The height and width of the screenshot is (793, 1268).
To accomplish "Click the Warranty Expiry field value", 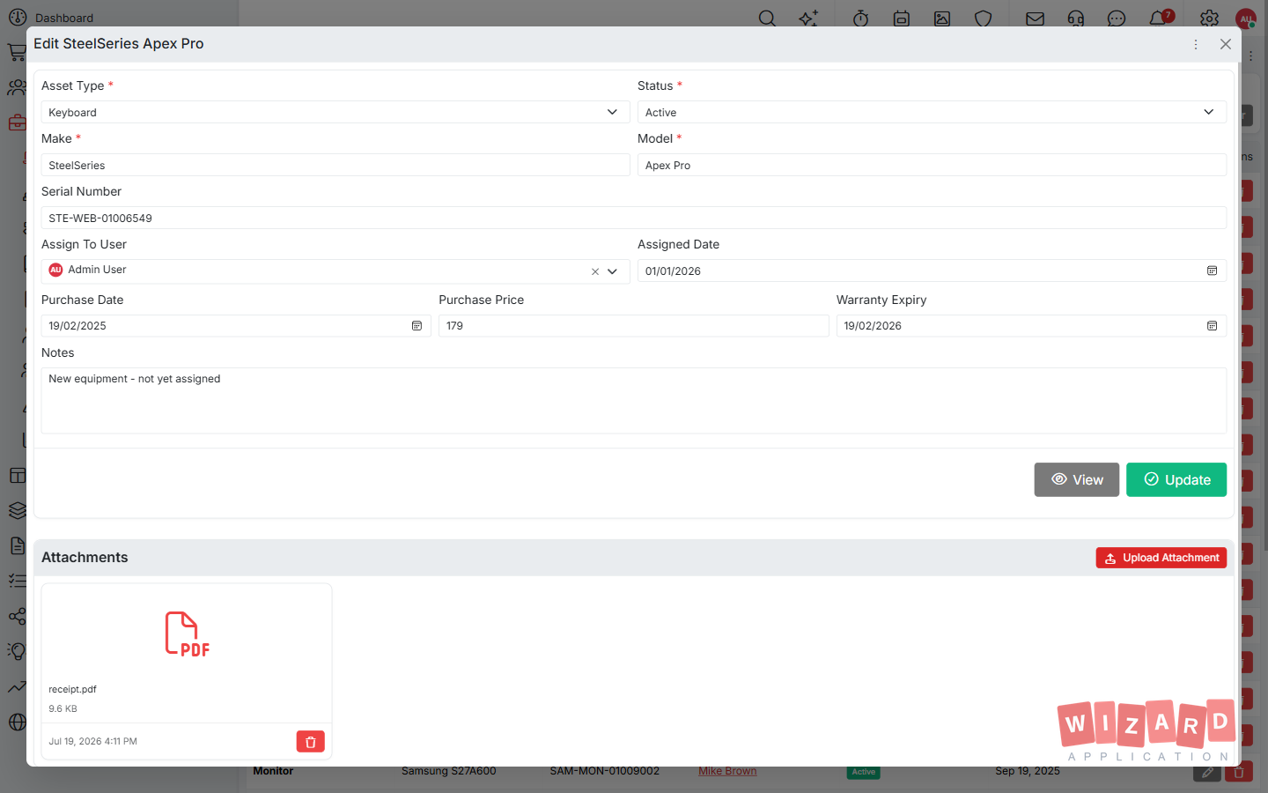I will click(x=873, y=326).
